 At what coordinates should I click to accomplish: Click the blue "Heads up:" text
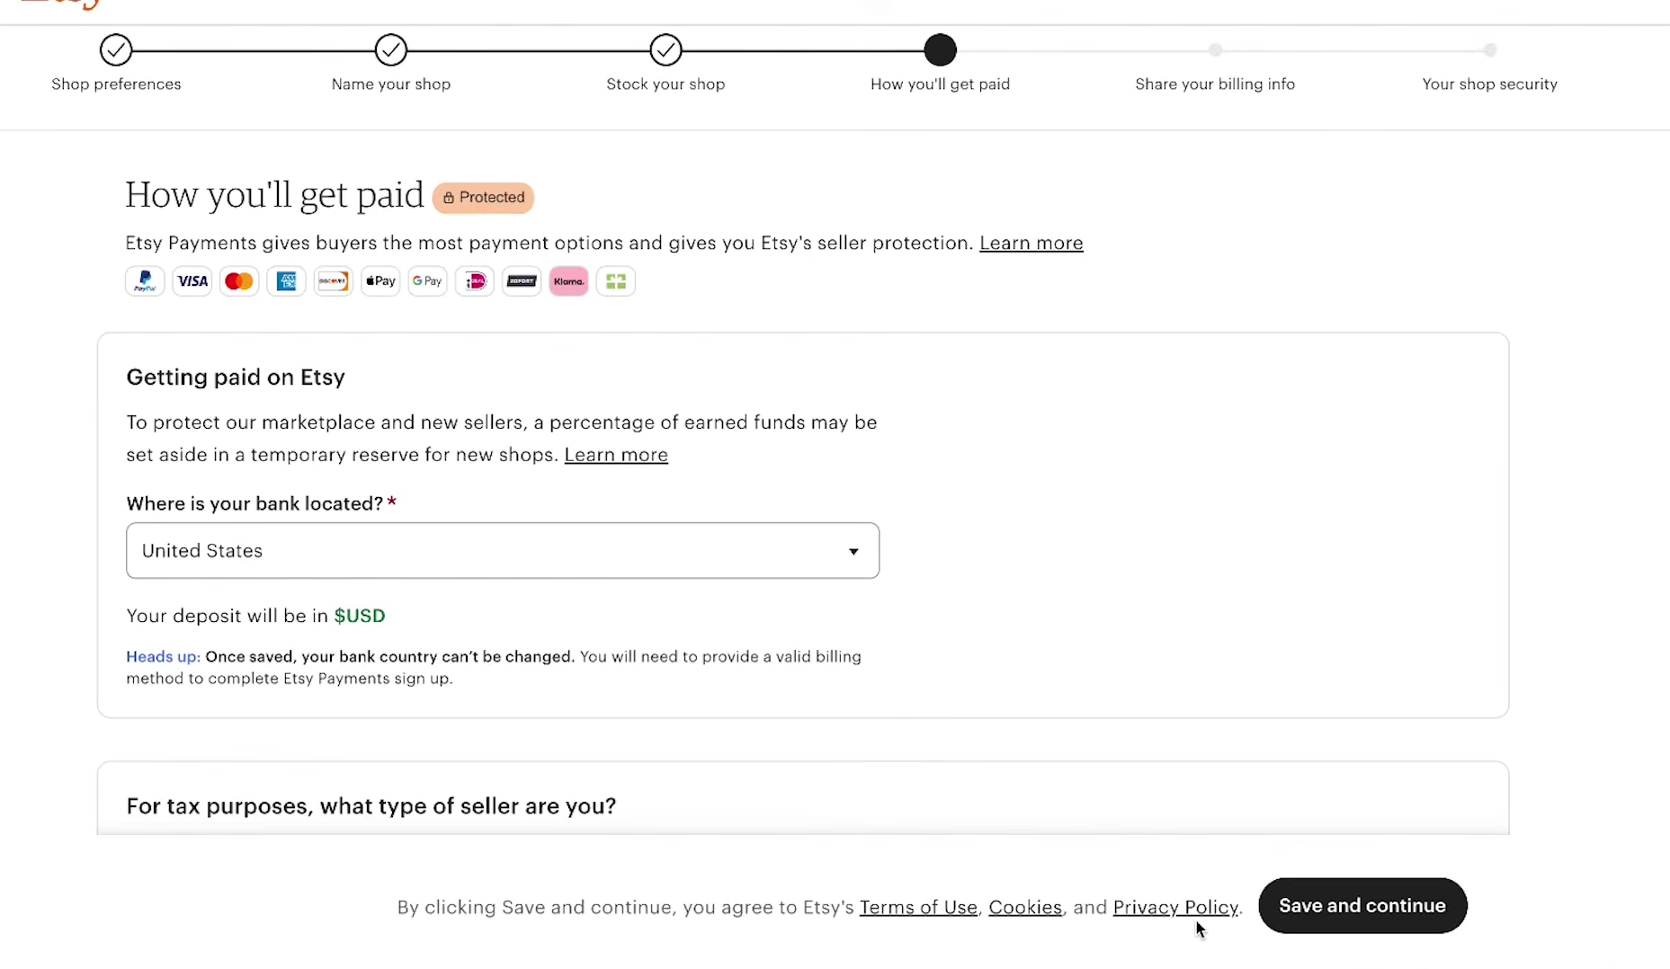pos(163,656)
